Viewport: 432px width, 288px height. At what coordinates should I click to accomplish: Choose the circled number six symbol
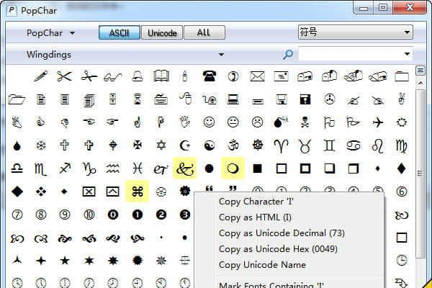(402, 192)
